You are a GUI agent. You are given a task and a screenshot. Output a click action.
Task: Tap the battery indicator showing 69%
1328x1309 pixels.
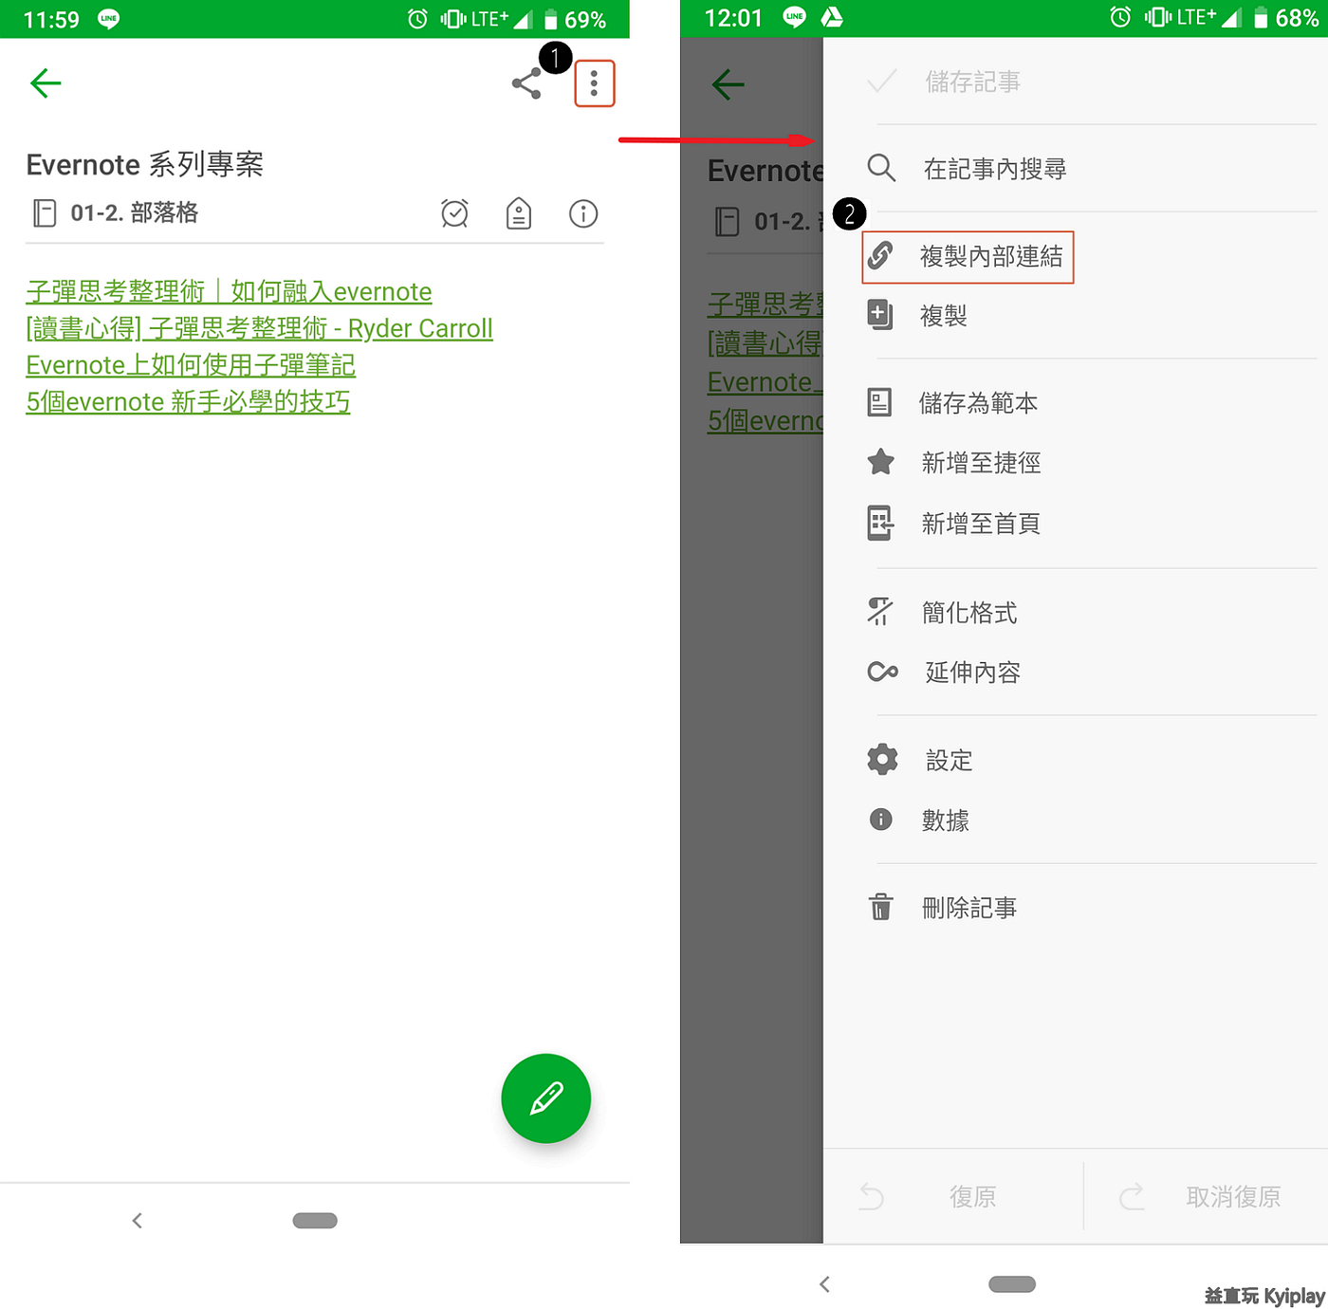point(575,19)
